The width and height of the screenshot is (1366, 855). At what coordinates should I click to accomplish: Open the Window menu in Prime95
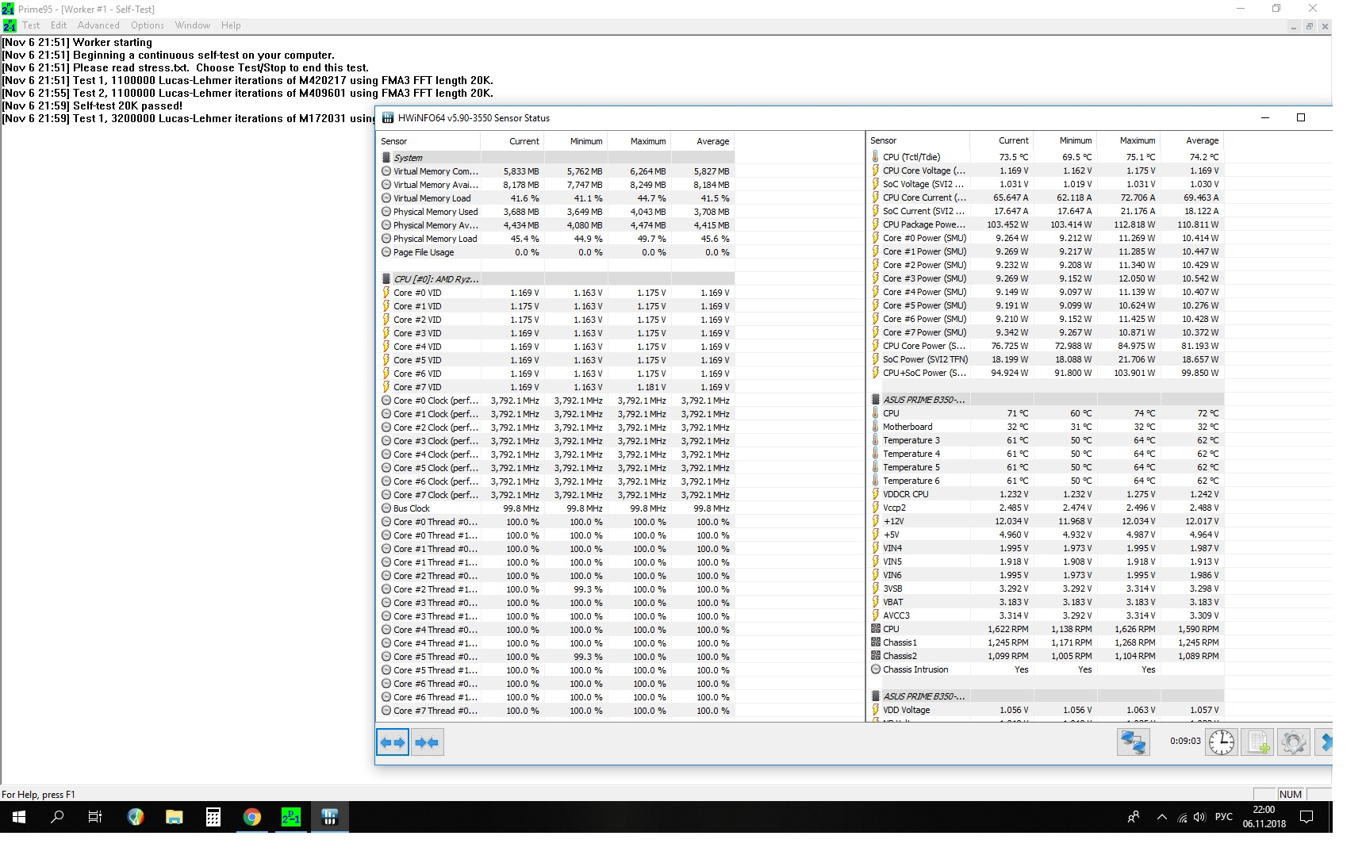click(193, 25)
